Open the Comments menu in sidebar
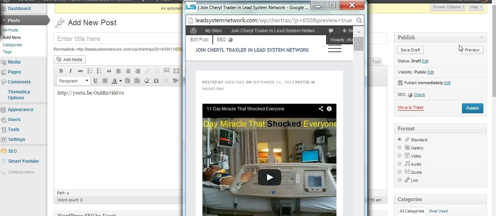Viewport: 496px width, 216px height. [19, 82]
